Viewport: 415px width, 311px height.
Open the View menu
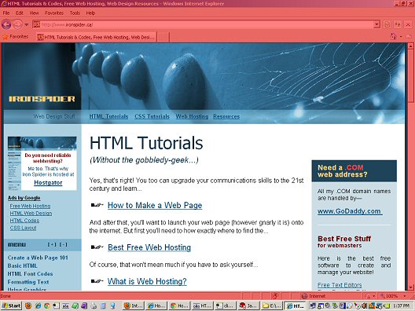[34, 13]
